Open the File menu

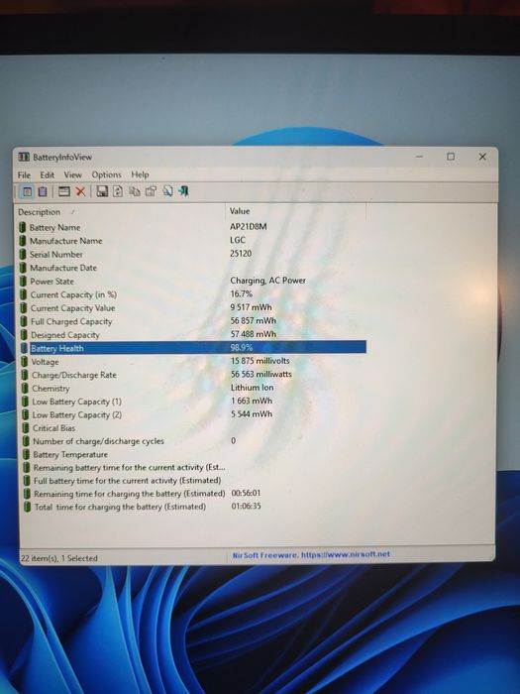tap(25, 174)
